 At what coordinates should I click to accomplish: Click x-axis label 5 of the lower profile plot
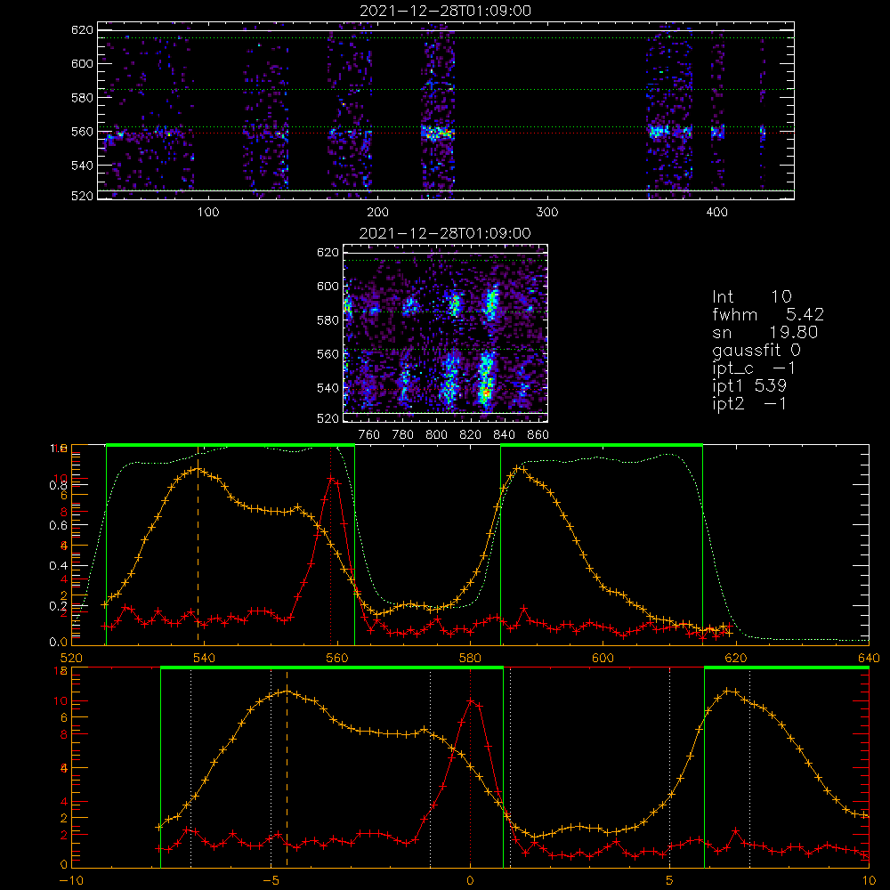(x=670, y=881)
